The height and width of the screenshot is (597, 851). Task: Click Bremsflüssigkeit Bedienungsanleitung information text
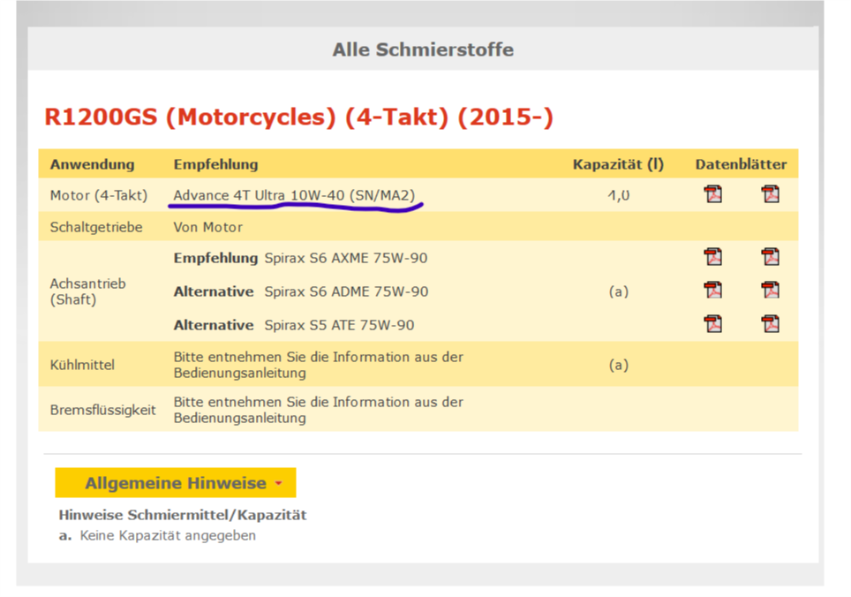click(319, 410)
